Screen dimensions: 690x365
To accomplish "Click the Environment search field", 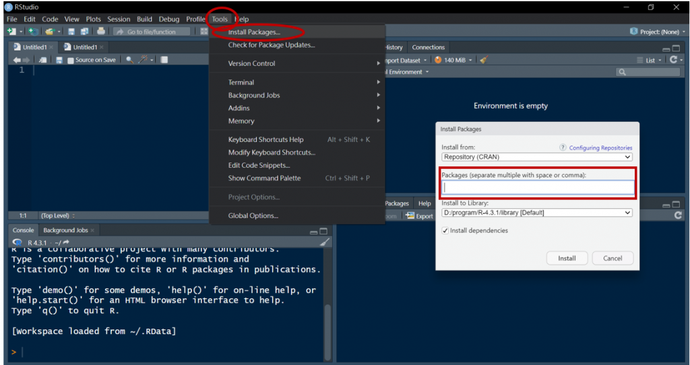I will coord(648,71).
